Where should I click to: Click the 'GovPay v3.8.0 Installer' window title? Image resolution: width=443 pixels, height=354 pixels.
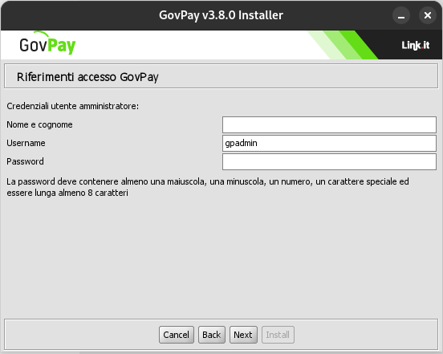coord(221,15)
